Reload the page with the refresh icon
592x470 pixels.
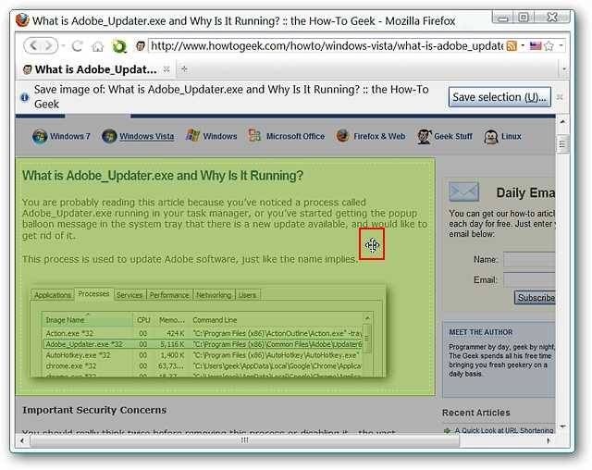[78, 46]
